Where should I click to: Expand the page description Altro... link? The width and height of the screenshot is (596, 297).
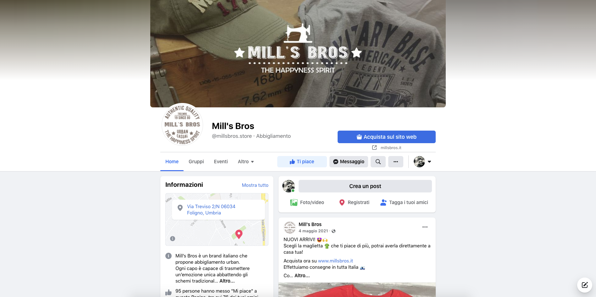point(227,281)
